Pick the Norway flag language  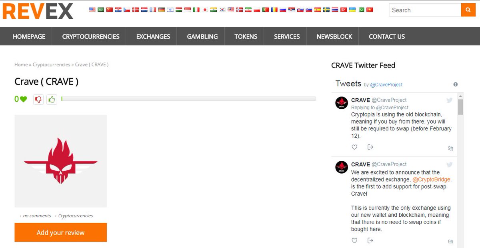pos(240,10)
